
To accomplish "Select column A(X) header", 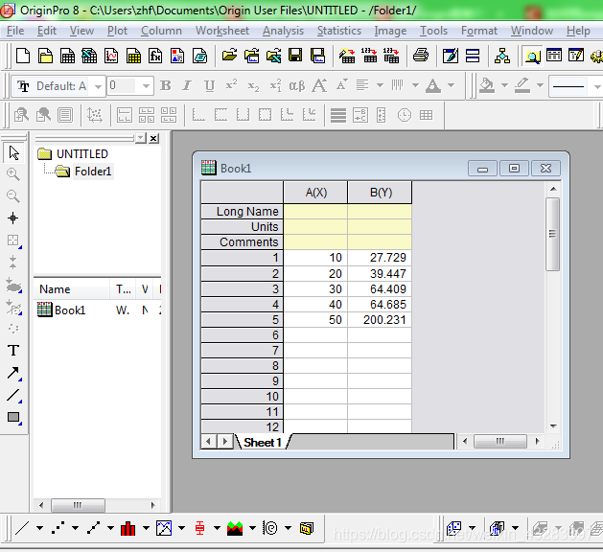I will (315, 193).
